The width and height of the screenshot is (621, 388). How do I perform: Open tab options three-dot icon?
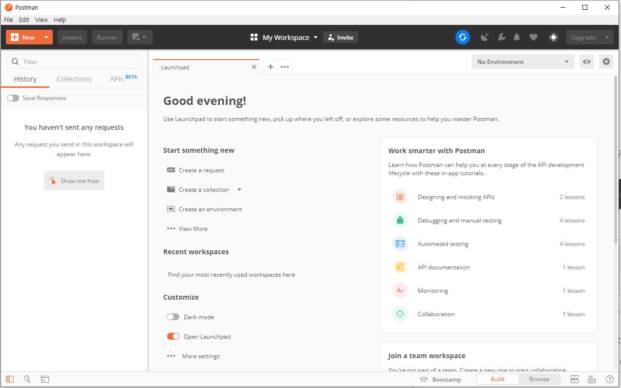pos(285,67)
